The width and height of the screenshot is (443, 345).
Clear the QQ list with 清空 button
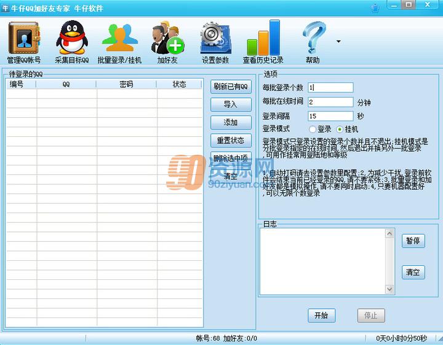[x=231, y=176]
